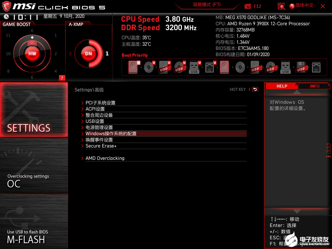The image size is (332, 249).
Task: Select the UEFI optical disc boot device icon
Action: [149, 67]
